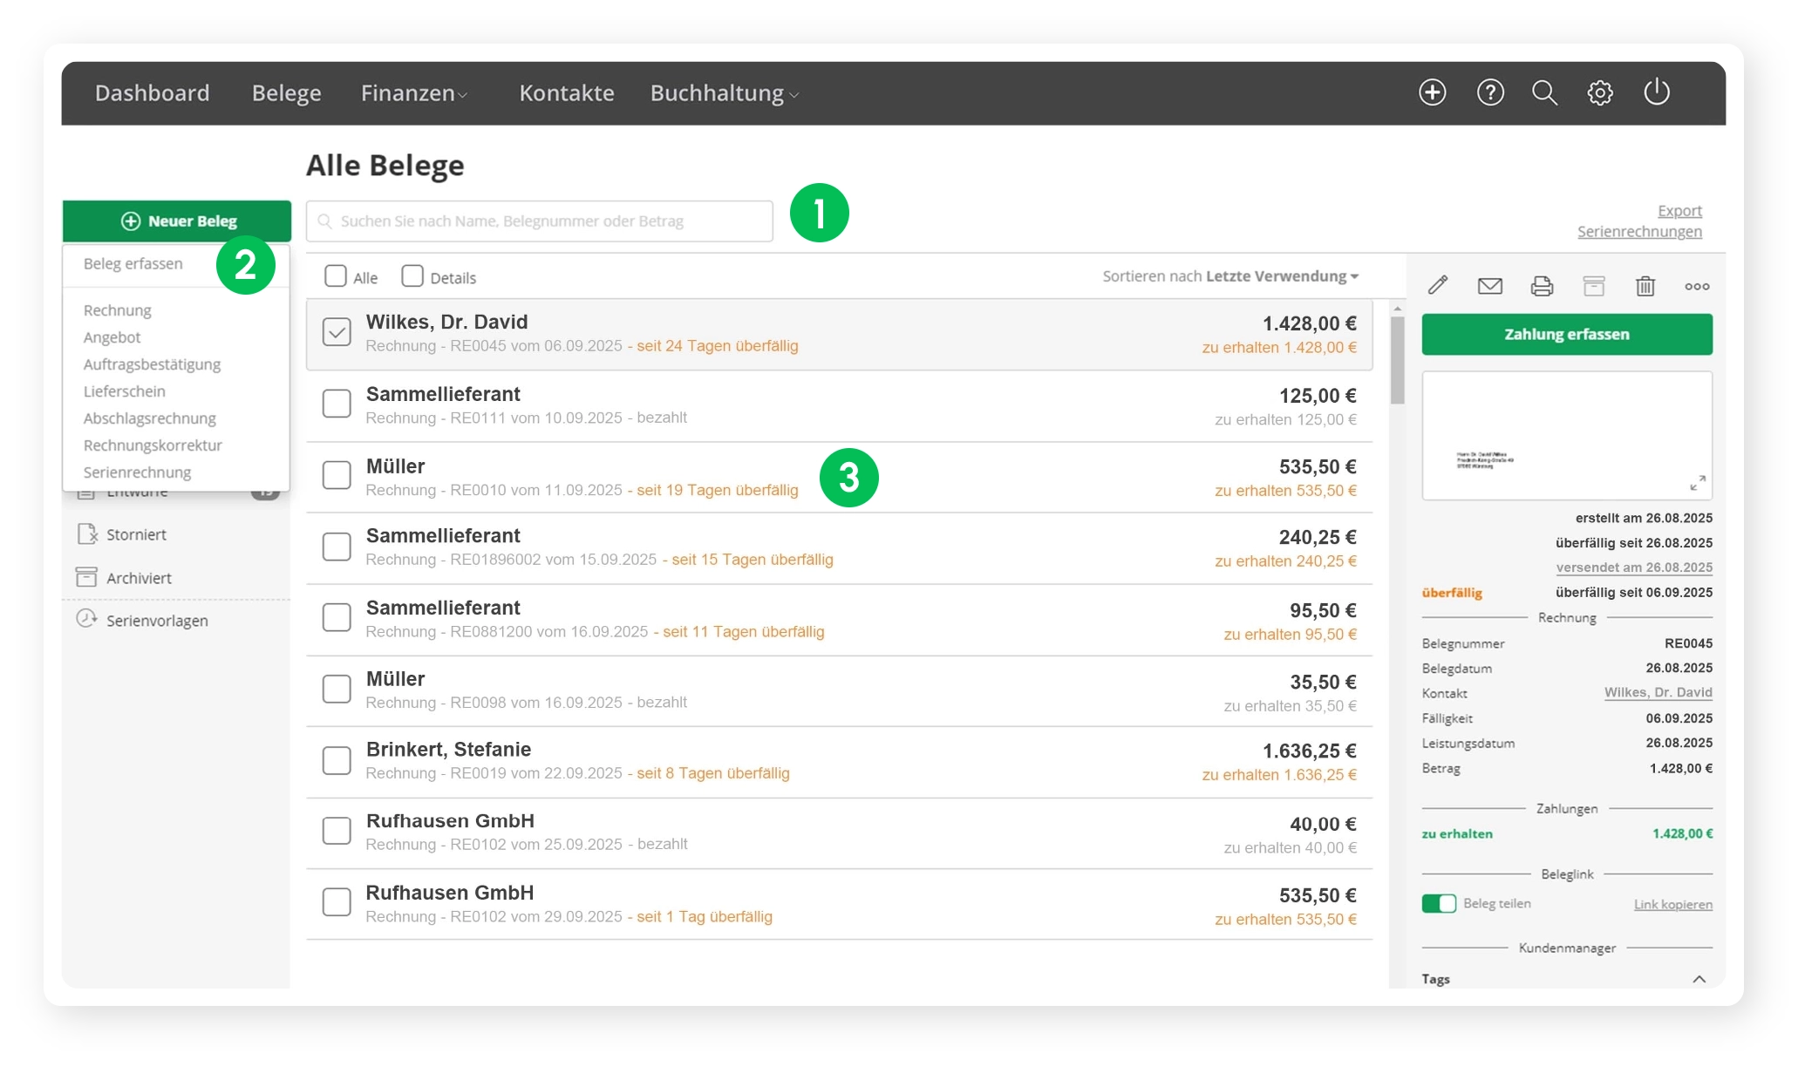Select Angebot from new document menu
The height and width of the screenshot is (1067, 1805).
(x=112, y=337)
